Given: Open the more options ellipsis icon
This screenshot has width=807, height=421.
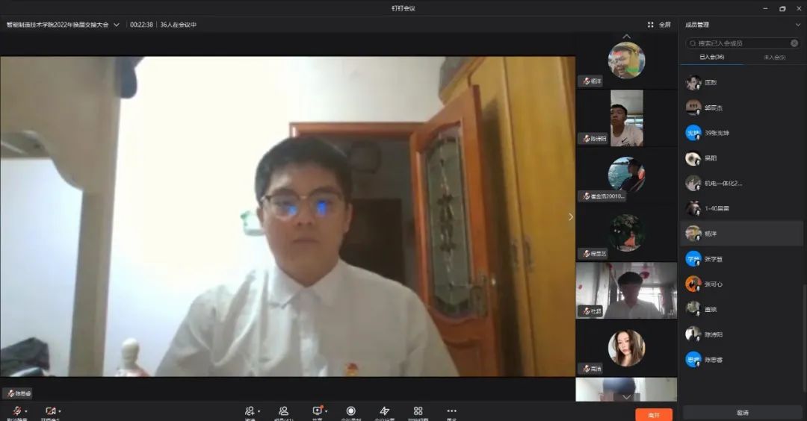Looking at the screenshot, I should pos(451,411).
